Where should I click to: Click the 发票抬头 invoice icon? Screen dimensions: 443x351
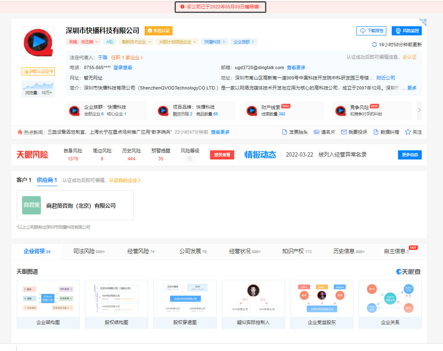coord(285,132)
